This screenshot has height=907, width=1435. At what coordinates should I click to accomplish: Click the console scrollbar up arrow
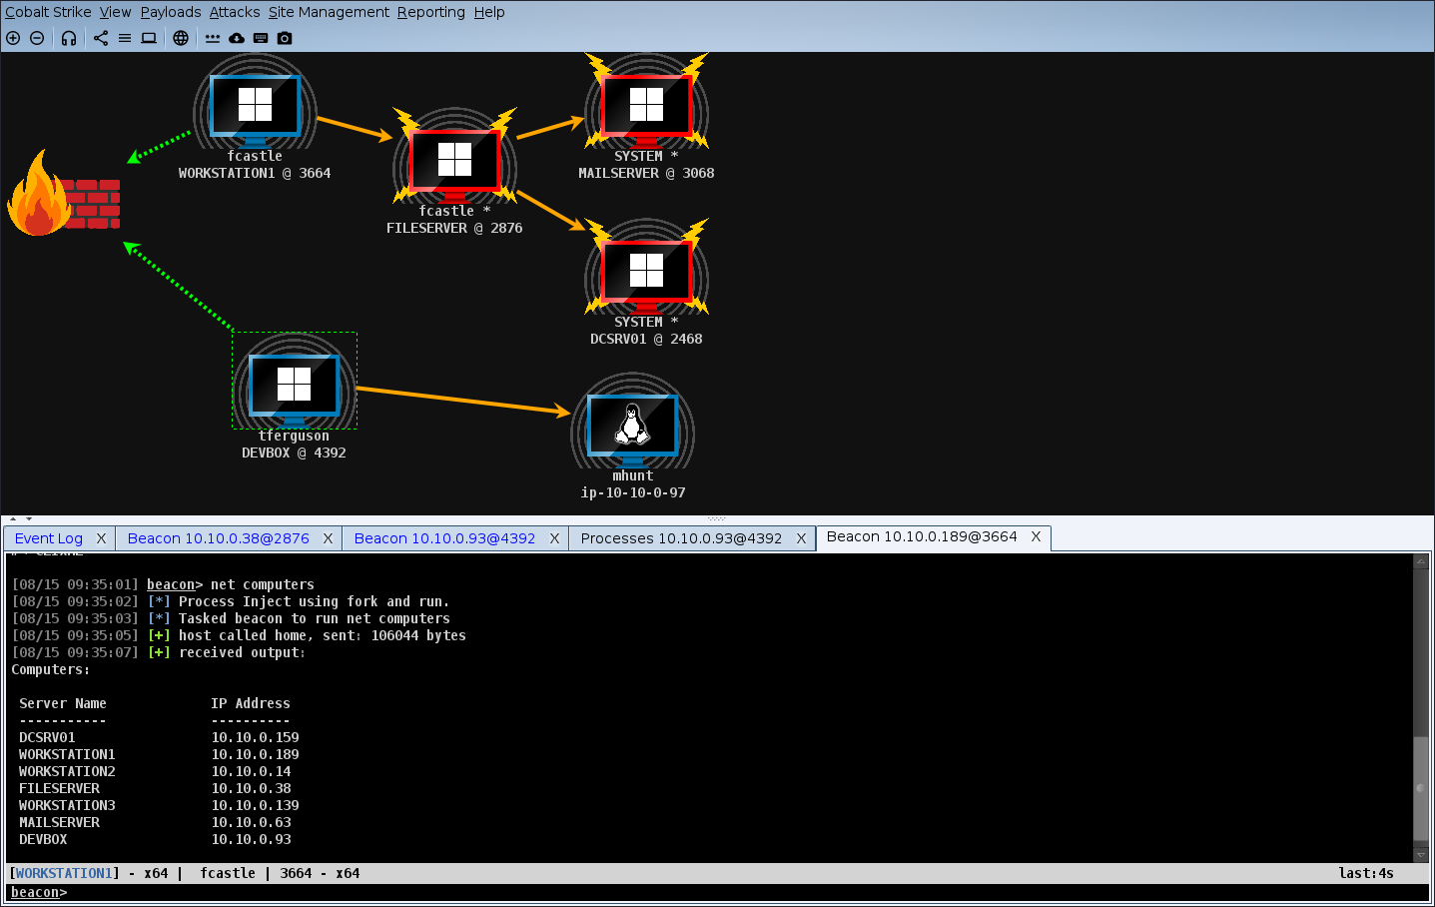point(1421,561)
